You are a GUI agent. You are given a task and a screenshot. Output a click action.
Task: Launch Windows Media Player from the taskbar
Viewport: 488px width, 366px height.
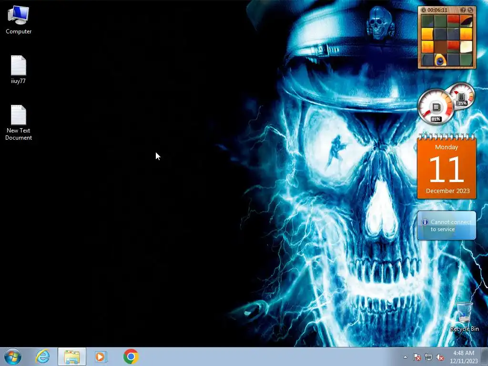[x=101, y=356]
